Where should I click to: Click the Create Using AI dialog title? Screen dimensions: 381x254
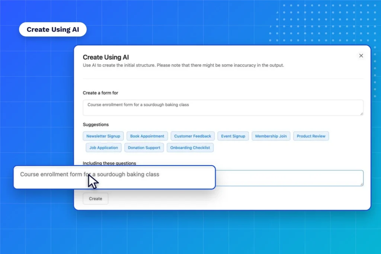tap(106, 57)
